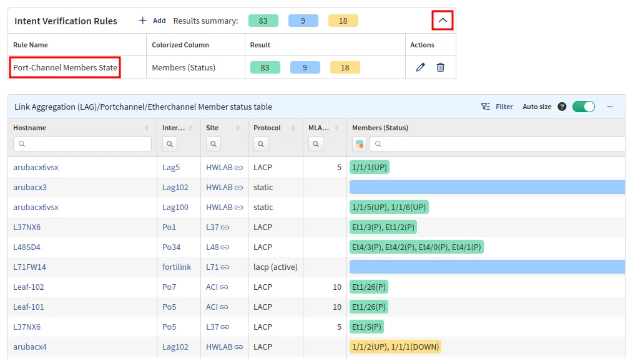Screen dimensions: 633x359
Task: Delete the Port-Channel Members State rule
Action: tap(440, 67)
